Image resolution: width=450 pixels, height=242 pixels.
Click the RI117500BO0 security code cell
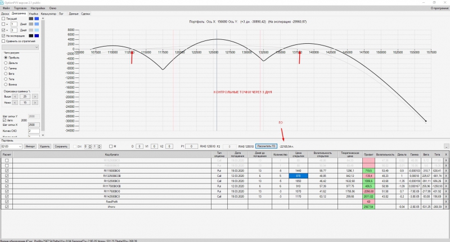pyautogui.click(x=112, y=191)
